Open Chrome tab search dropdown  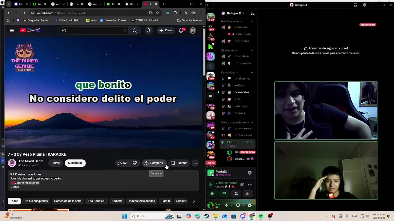tap(8, 4)
